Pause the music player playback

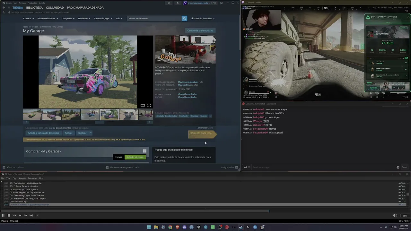(x=3, y=216)
